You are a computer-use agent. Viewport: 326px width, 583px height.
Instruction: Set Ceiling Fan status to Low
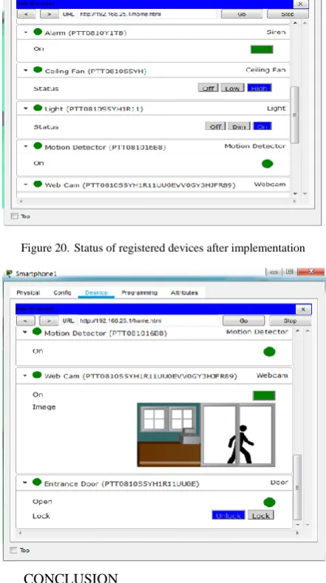coord(232,88)
